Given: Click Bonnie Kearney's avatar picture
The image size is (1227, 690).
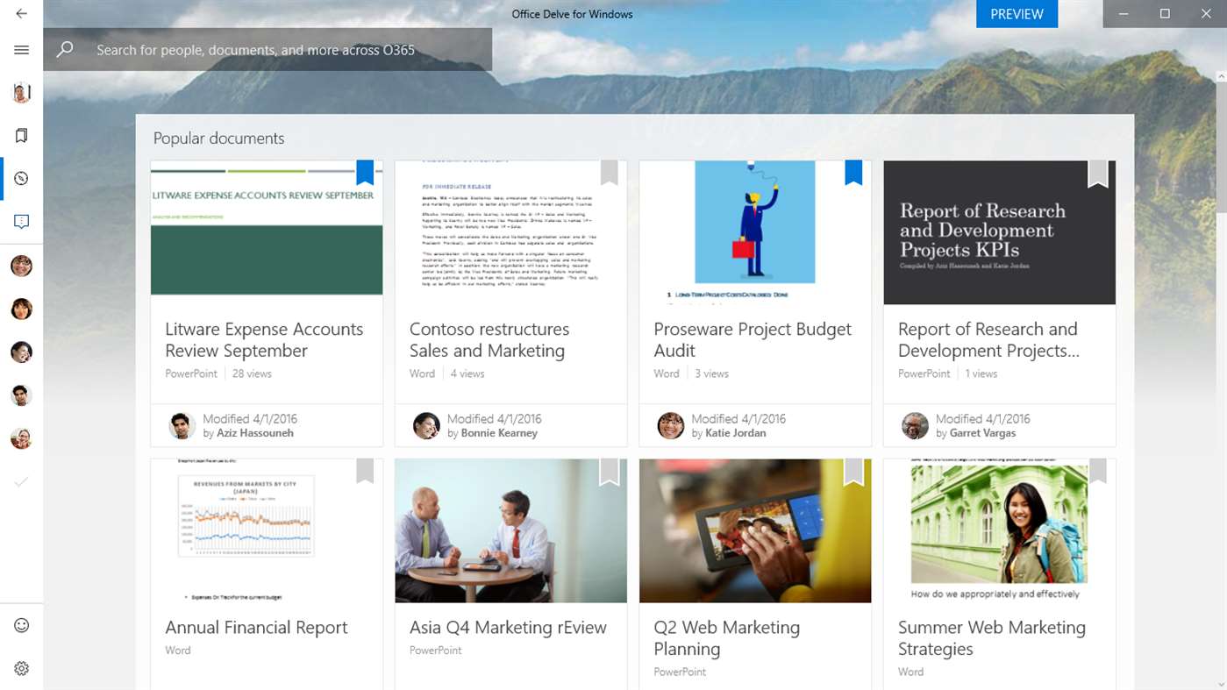Looking at the screenshot, I should [426, 425].
